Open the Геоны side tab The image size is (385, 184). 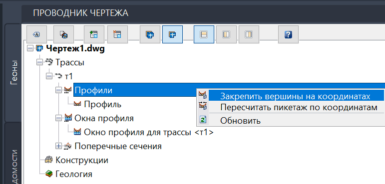14,72
